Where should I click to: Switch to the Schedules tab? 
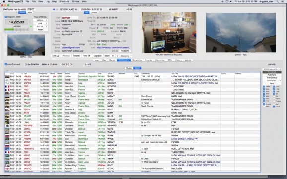pyautogui.click(x=137, y=60)
